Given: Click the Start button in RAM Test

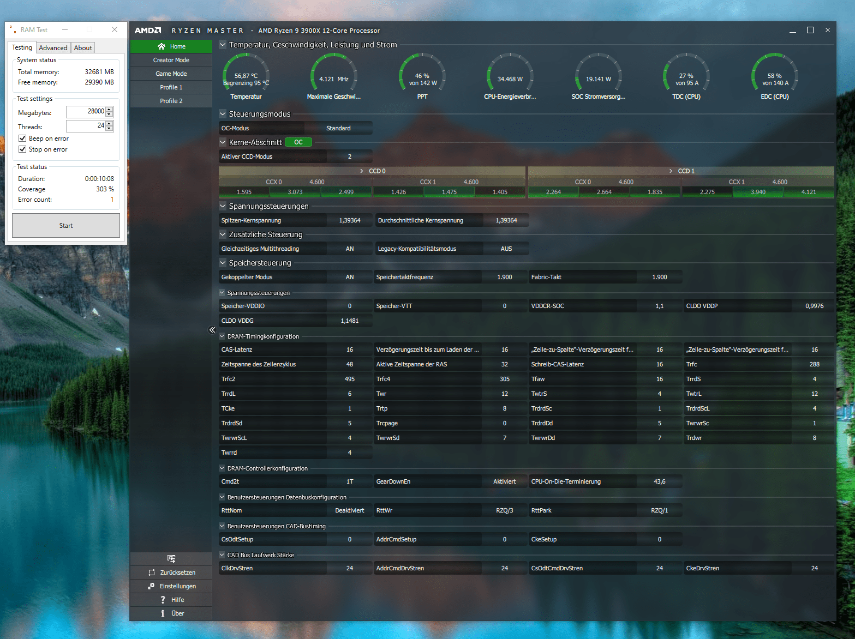Looking at the screenshot, I should click(x=66, y=226).
